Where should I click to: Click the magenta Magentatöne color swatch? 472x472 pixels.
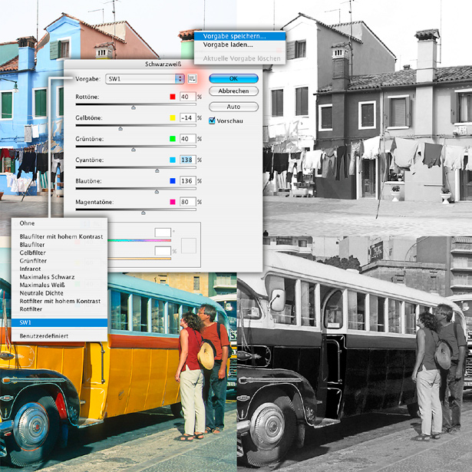173,202
